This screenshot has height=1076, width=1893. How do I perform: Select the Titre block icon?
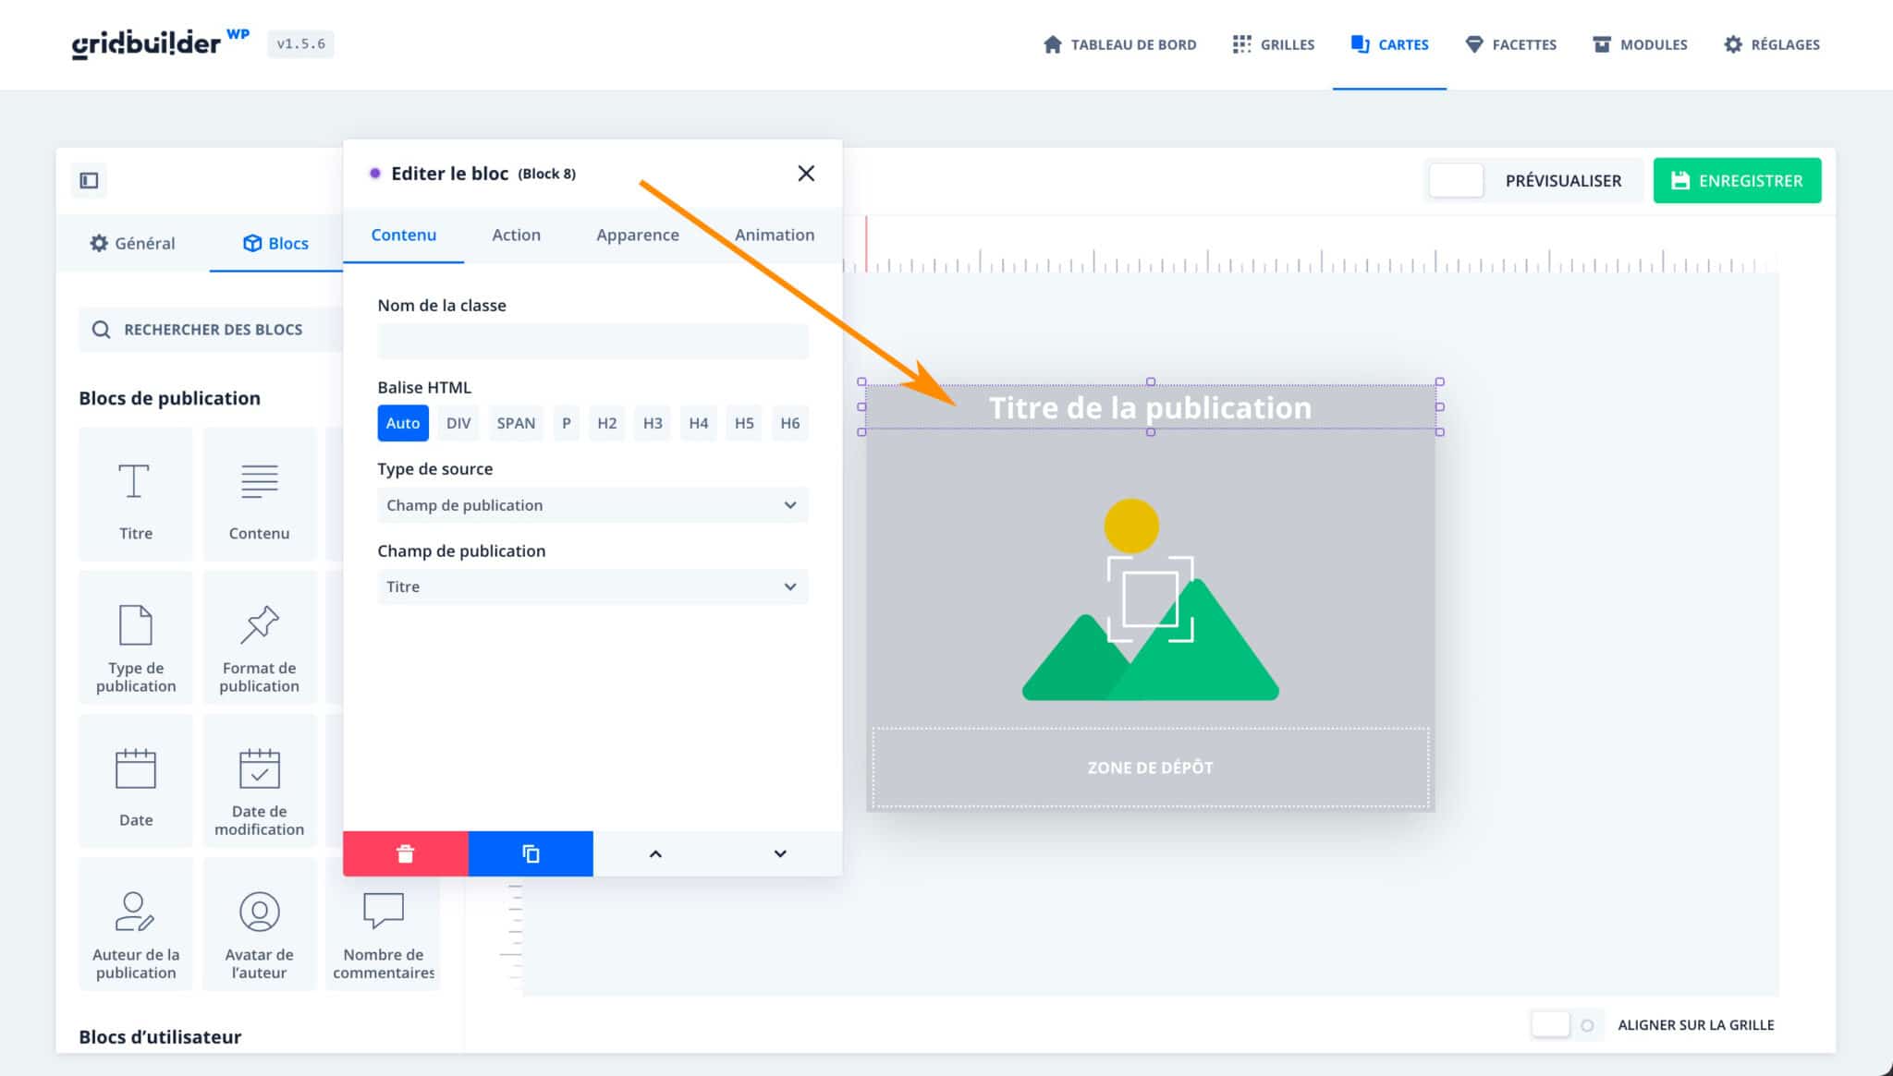coord(135,494)
